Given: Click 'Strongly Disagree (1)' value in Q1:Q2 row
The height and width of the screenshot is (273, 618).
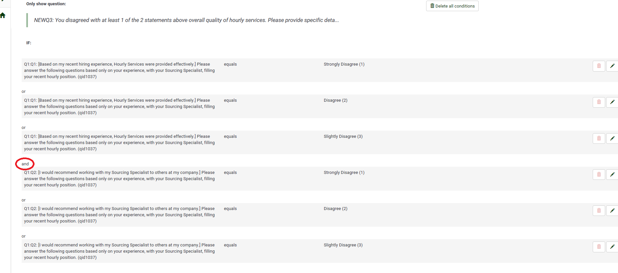Looking at the screenshot, I should (x=344, y=173).
